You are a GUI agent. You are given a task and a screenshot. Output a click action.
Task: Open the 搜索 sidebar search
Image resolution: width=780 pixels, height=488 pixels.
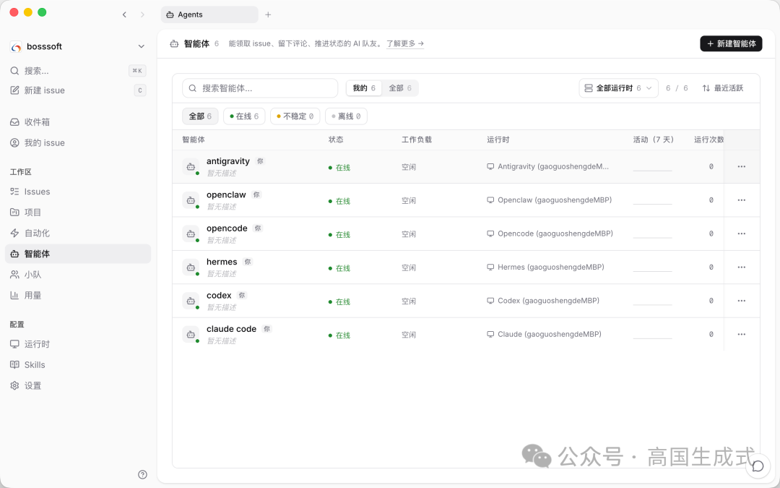[78, 71]
